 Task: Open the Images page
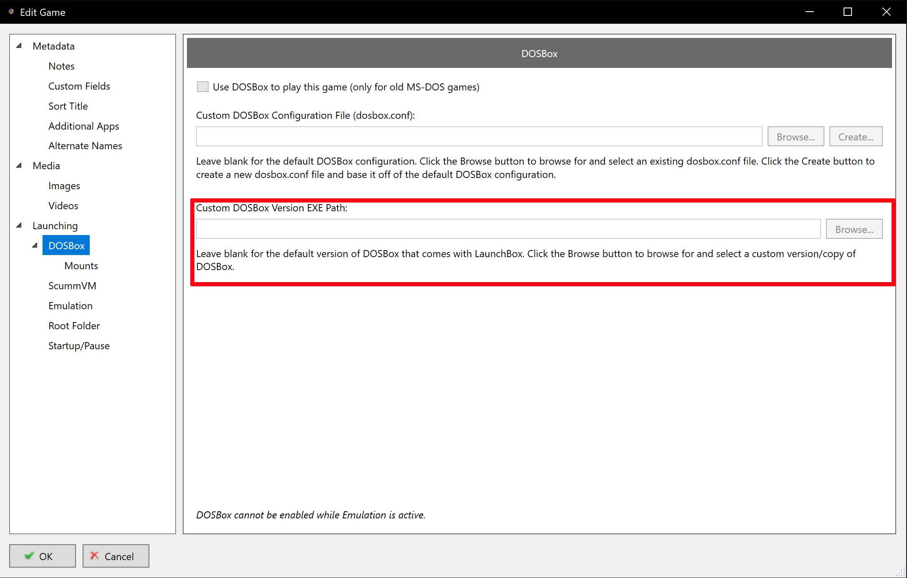(x=64, y=186)
